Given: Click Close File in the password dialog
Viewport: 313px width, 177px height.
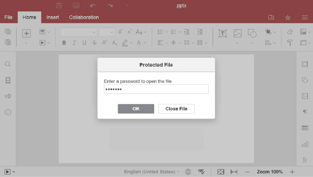Looking at the screenshot, I should click(176, 109).
